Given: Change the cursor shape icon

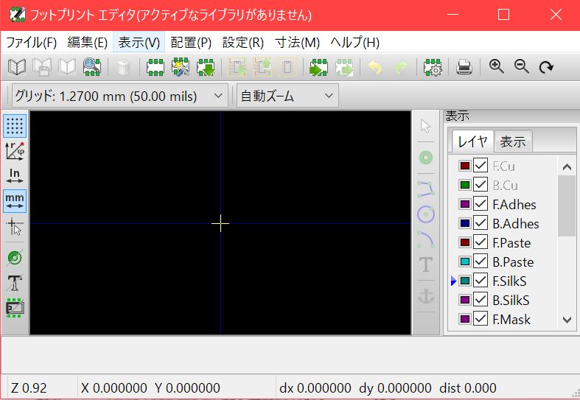Looking at the screenshot, I should [x=15, y=227].
